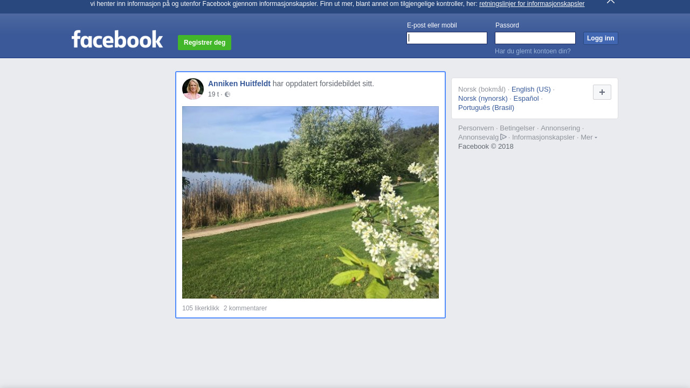Open the retningslinjer for informasjonskapsler link

point(532,4)
